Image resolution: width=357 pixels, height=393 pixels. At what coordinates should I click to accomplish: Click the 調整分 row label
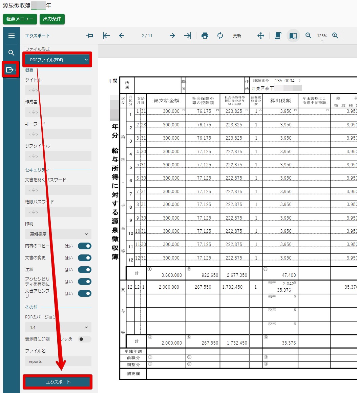point(133,365)
